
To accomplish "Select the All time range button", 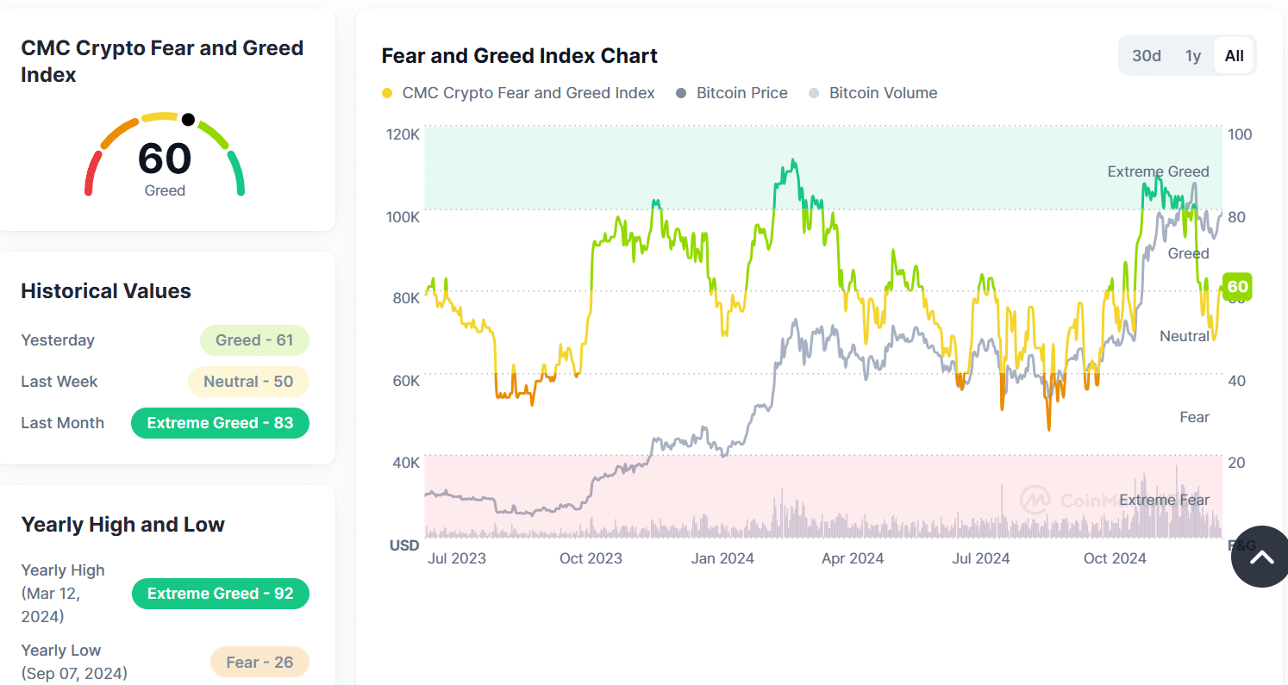I will [x=1234, y=54].
